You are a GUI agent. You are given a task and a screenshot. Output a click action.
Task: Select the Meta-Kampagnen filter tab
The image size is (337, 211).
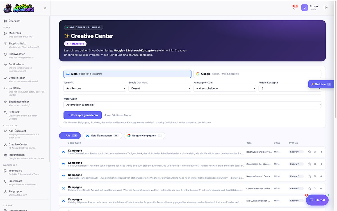click(102, 136)
